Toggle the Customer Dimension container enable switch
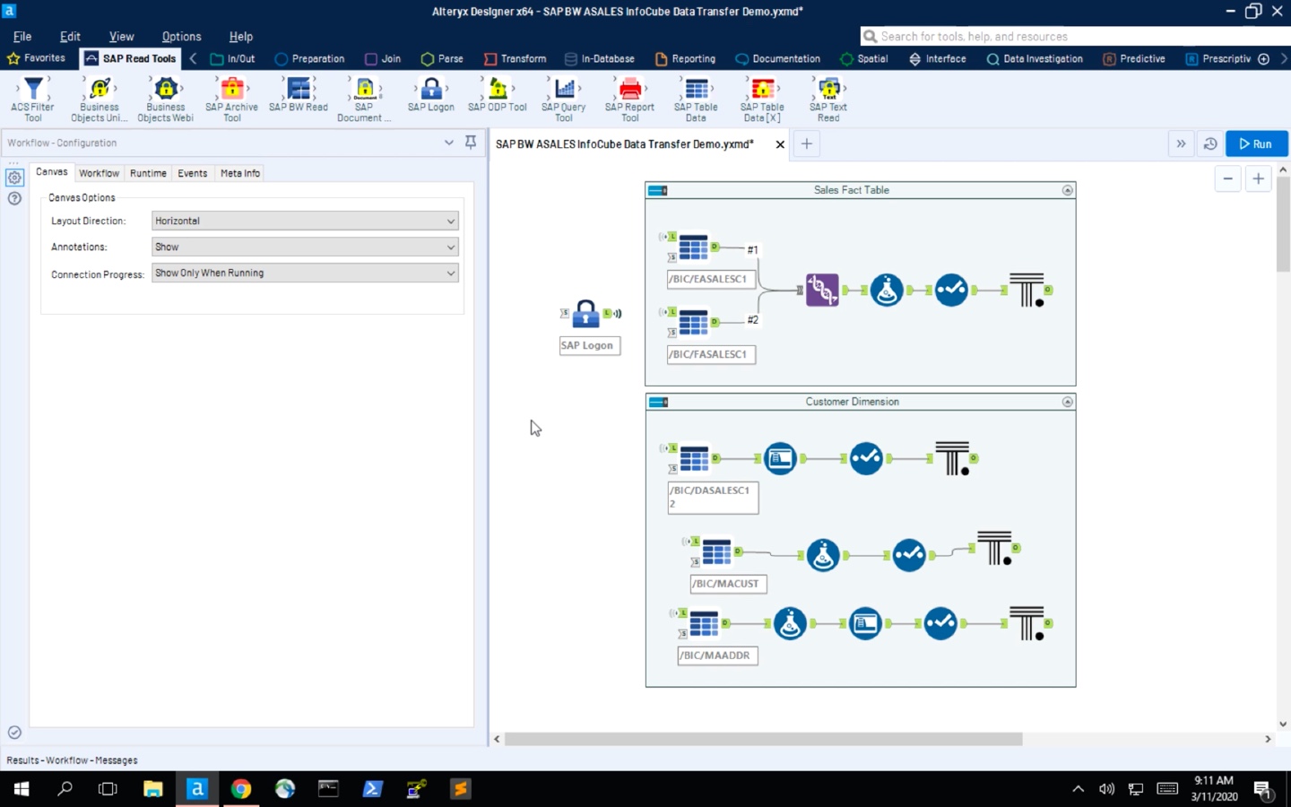The height and width of the screenshot is (807, 1291). point(658,402)
